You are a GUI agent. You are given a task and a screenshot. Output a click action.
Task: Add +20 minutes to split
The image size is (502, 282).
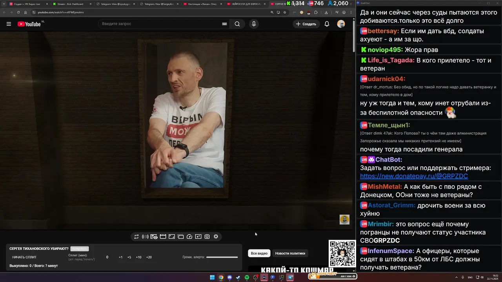tap(149, 257)
